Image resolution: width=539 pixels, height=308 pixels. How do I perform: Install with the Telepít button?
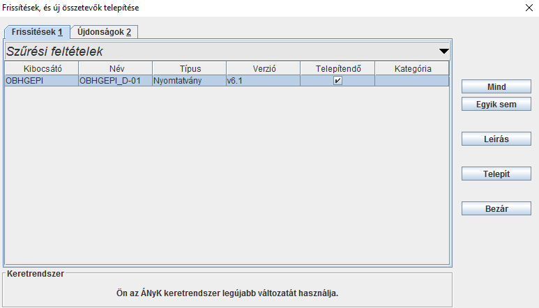pyautogui.click(x=496, y=174)
